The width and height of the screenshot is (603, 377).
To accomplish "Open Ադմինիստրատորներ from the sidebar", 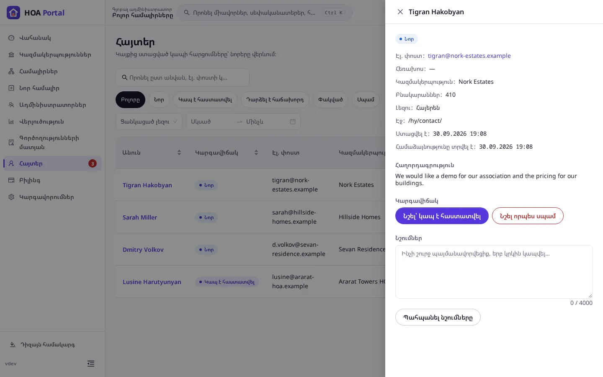I will coord(52,105).
